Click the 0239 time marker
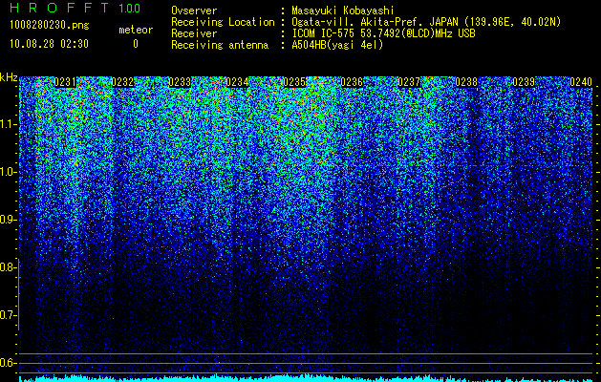This screenshot has width=601, height=382. (x=524, y=82)
